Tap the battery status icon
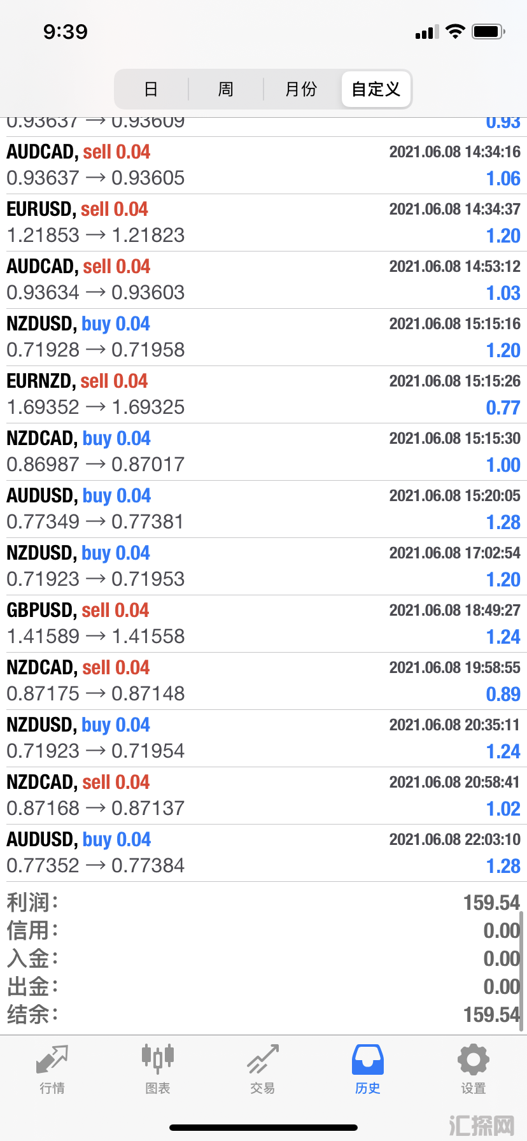Viewport: 527px width, 1141px height. click(488, 31)
